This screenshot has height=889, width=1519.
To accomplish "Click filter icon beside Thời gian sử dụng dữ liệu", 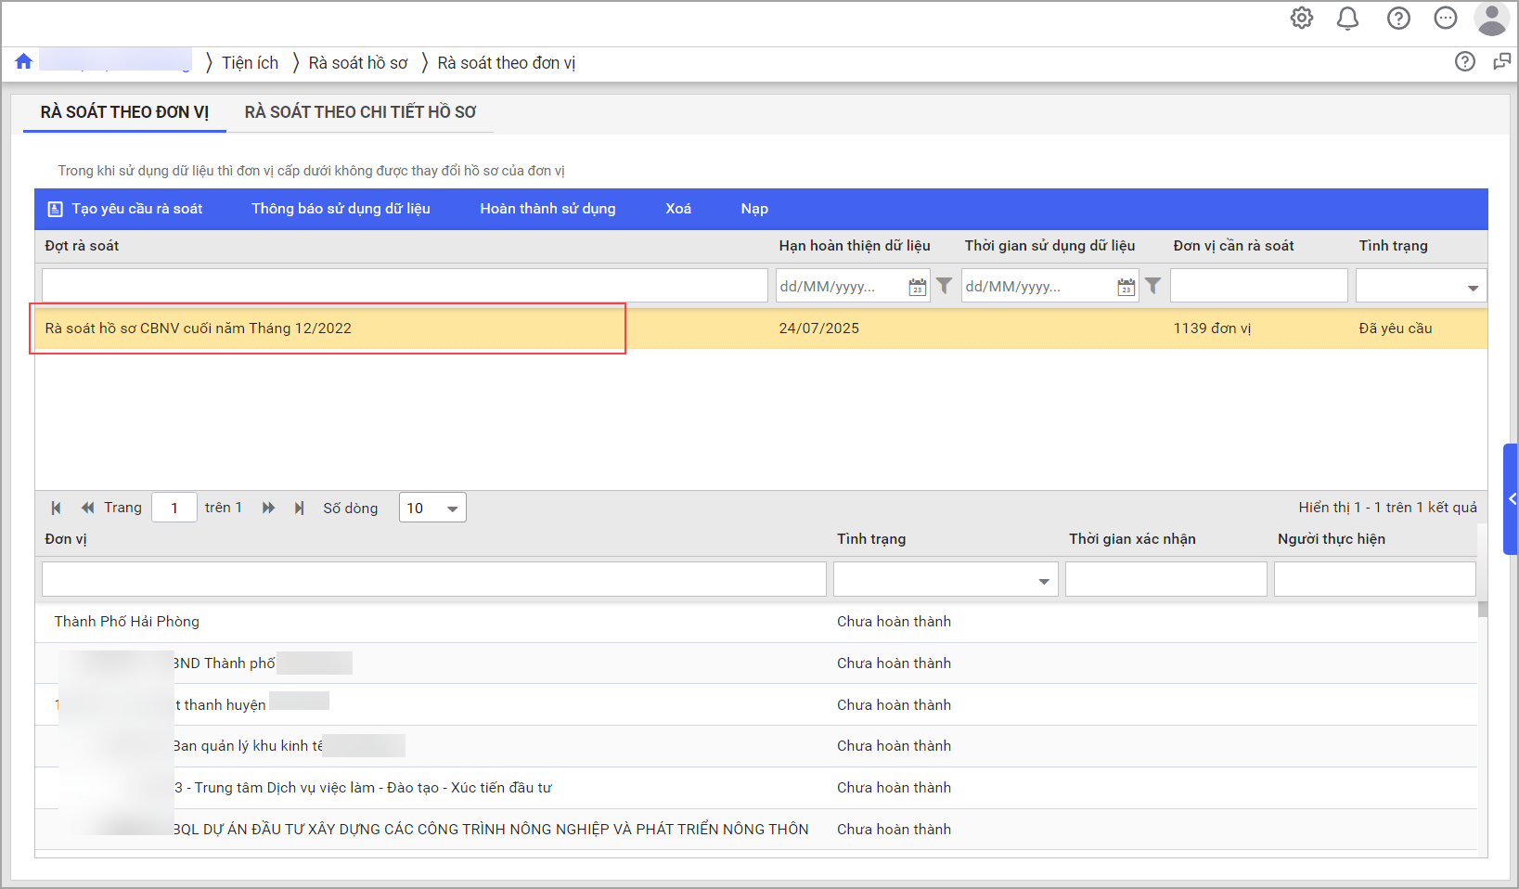I will pos(1152,286).
